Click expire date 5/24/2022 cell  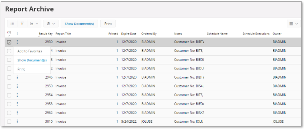(x=129, y=122)
